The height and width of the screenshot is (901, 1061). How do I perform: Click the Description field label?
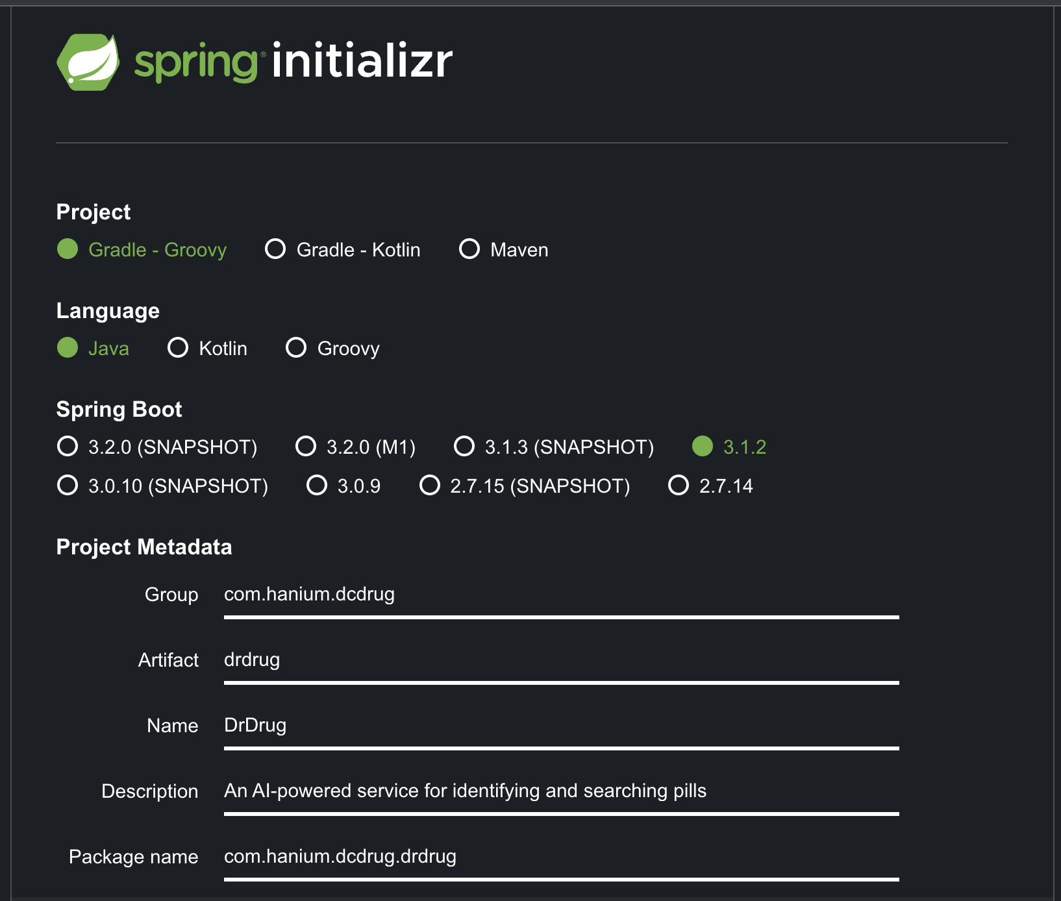[150, 791]
